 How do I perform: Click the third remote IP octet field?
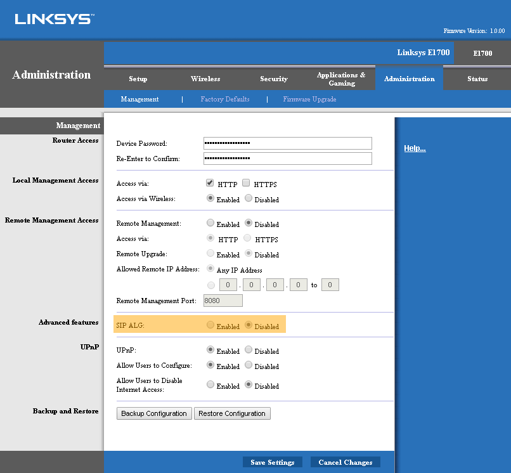(275, 285)
